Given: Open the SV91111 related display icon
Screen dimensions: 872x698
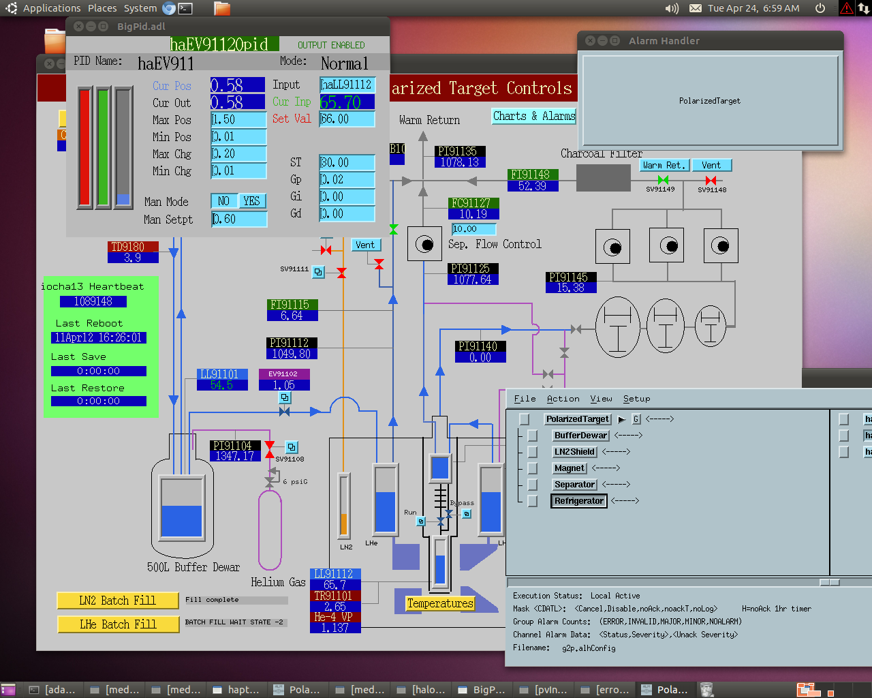Looking at the screenshot, I should pyautogui.click(x=318, y=272).
